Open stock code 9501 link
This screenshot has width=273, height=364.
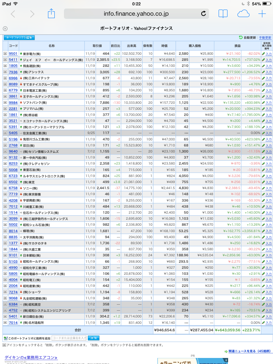pos(13,54)
